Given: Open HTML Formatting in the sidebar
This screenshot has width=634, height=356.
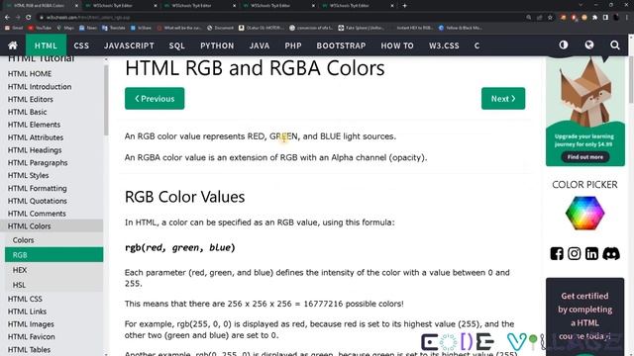Looking at the screenshot, I should 38,188.
